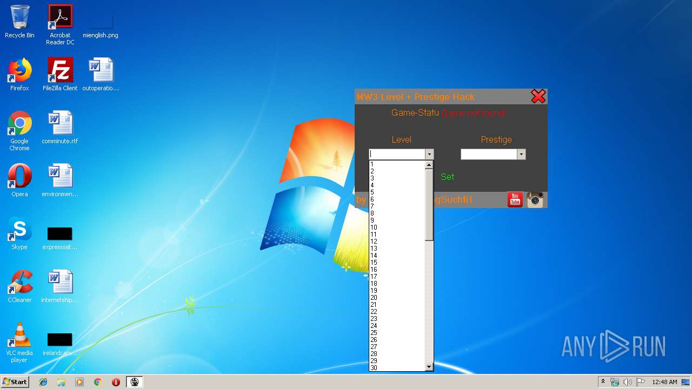
Task: Select level 12 from the list
Action: 397,242
